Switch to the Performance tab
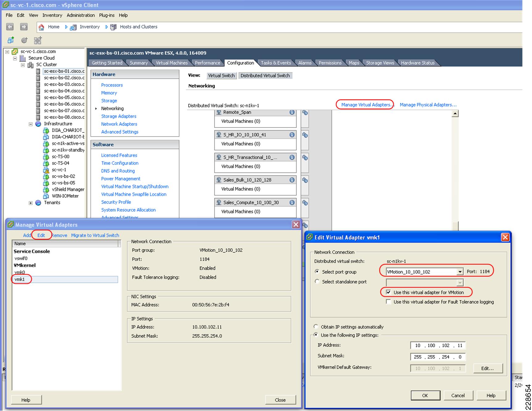Viewport: 532px width, 411px height. 207,63
